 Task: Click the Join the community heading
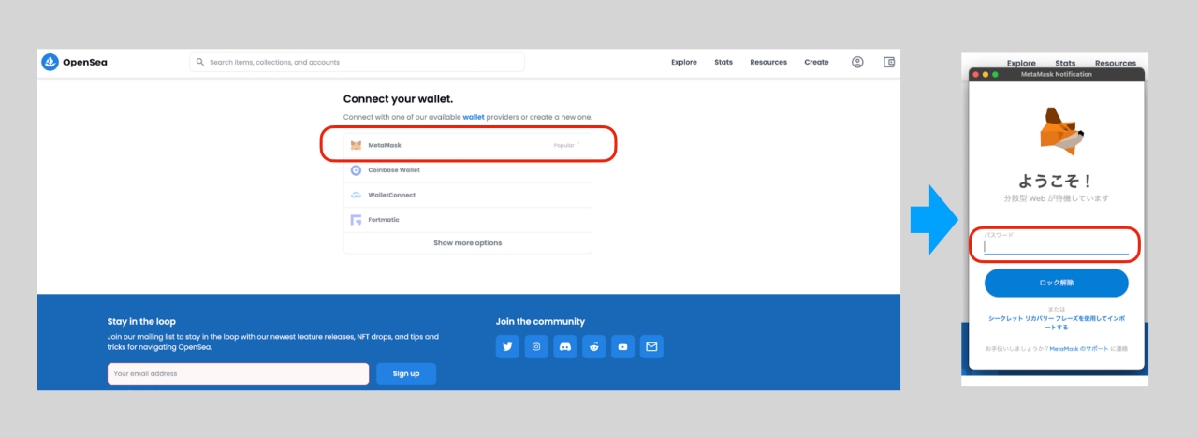tap(540, 321)
